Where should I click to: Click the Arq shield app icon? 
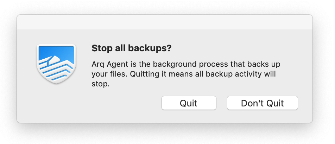pyautogui.click(x=56, y=63)
